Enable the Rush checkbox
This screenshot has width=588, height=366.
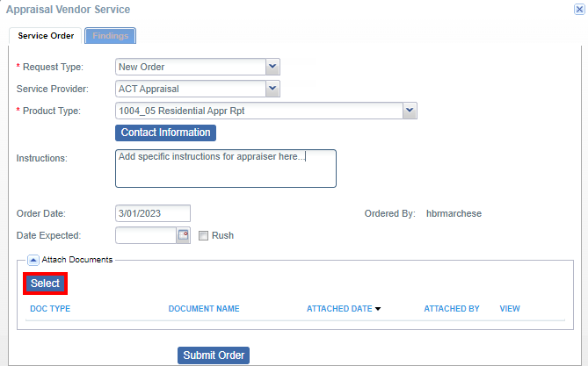click(x=203, y=235)
